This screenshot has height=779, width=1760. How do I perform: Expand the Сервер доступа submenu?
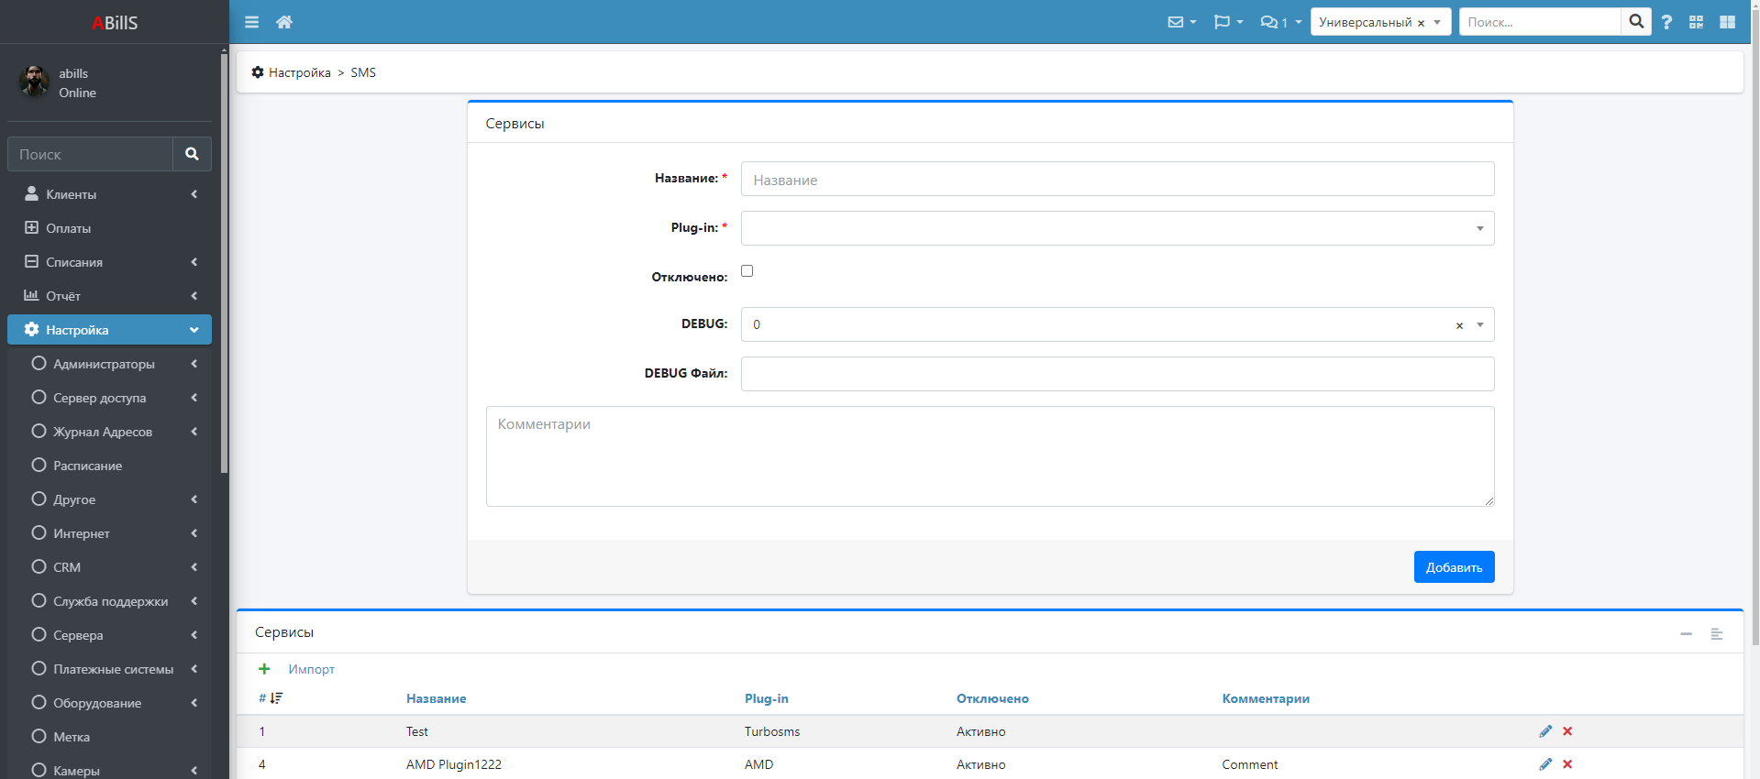click(109, 398)
